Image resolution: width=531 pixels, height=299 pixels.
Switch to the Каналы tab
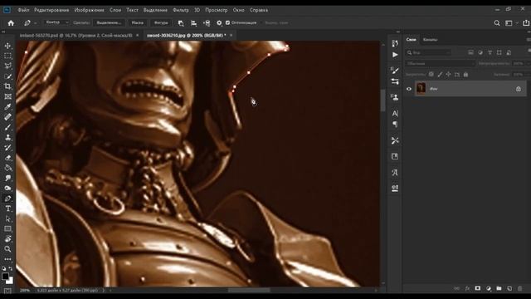(x=430, y=40)
